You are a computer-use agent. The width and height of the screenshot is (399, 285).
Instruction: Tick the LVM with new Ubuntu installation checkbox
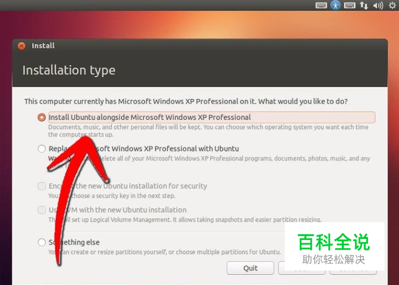pos(42,210)
